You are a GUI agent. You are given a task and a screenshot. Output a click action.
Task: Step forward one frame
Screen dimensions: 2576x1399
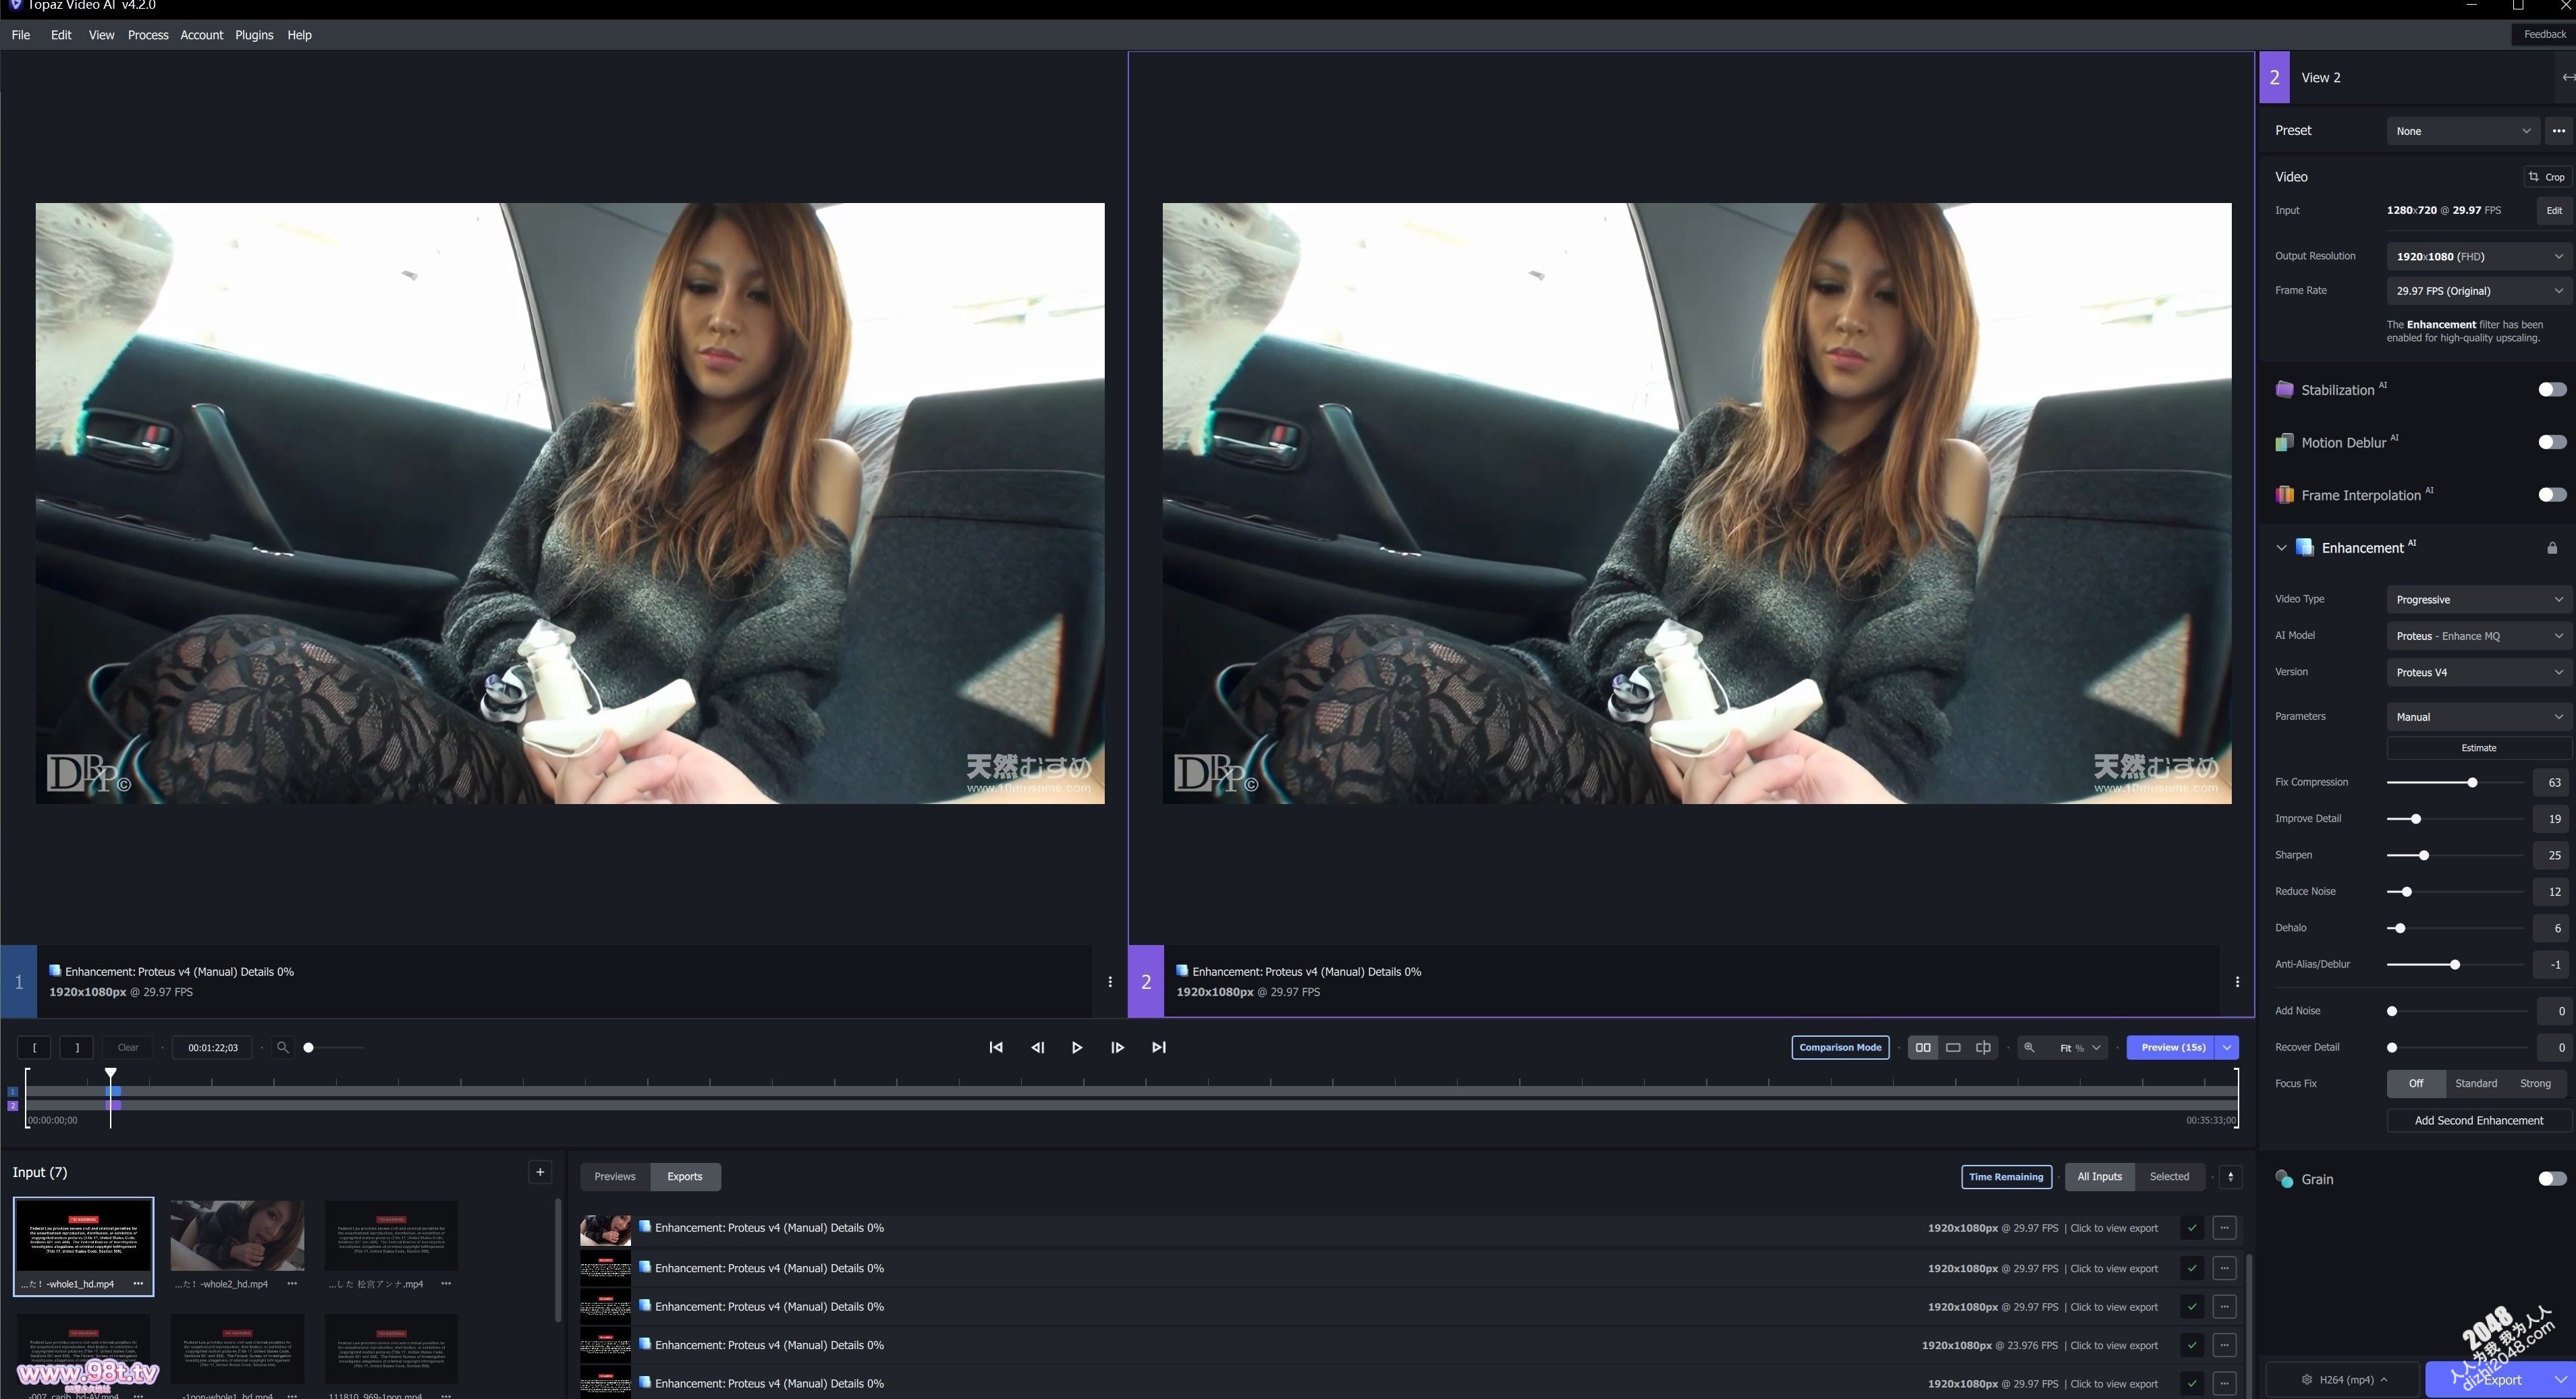(x=1117, y=1048)
